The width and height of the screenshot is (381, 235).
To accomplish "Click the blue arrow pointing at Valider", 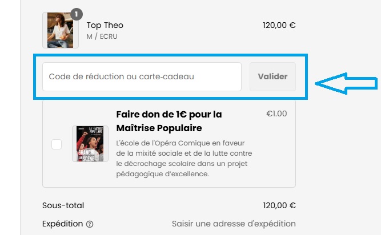I will tap(346, 83).
